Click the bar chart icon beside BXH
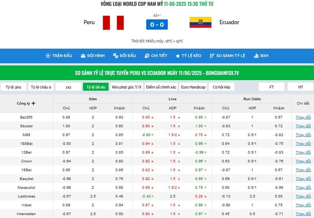Screen dimensions: 314x218 click(256, 56)
